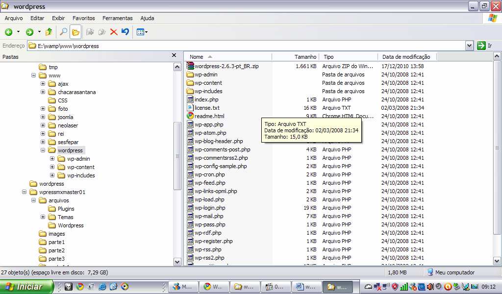
Task: Select the wp-login.php file icon
Action: (190, 208)
